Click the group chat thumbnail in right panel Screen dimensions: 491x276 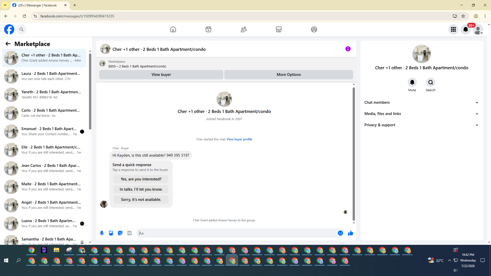pos(422,54)
